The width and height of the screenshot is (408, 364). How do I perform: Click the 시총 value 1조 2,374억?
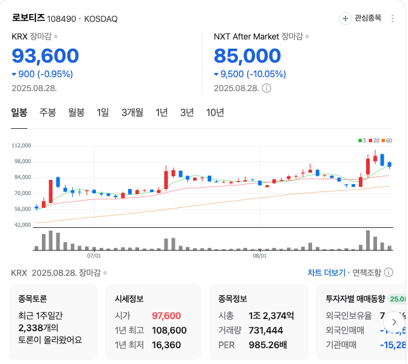271,316
